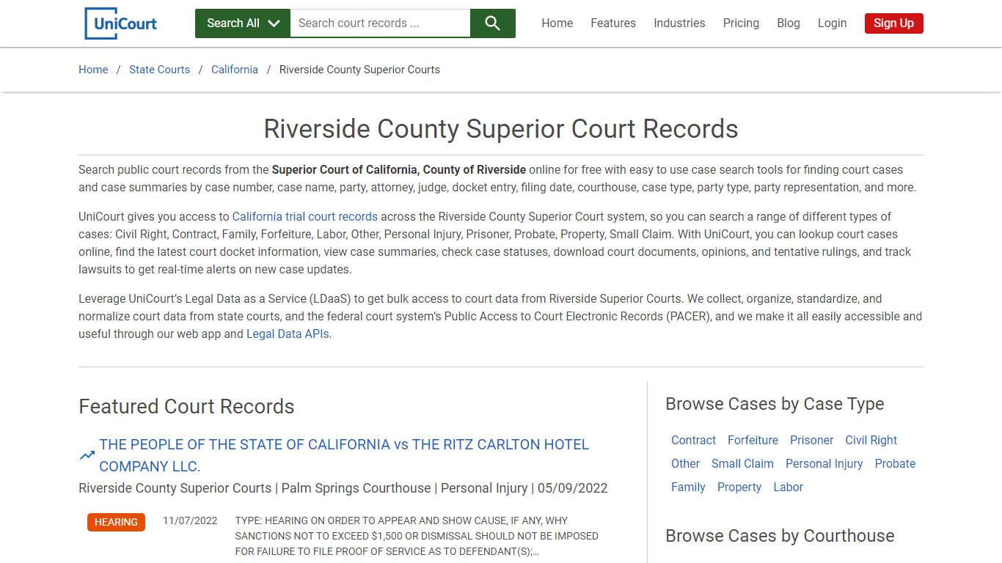
Task: Click the hearing order to show cause description
Action: click(417, 537)
